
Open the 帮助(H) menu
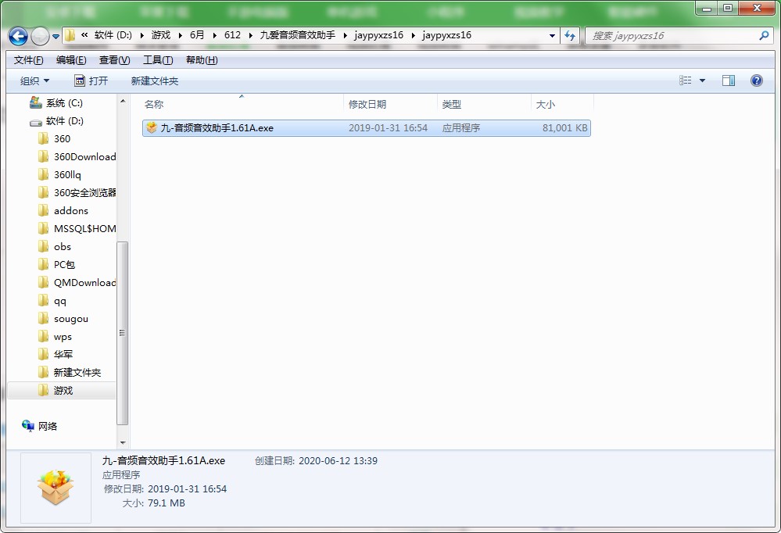click(x=202, y=60)
